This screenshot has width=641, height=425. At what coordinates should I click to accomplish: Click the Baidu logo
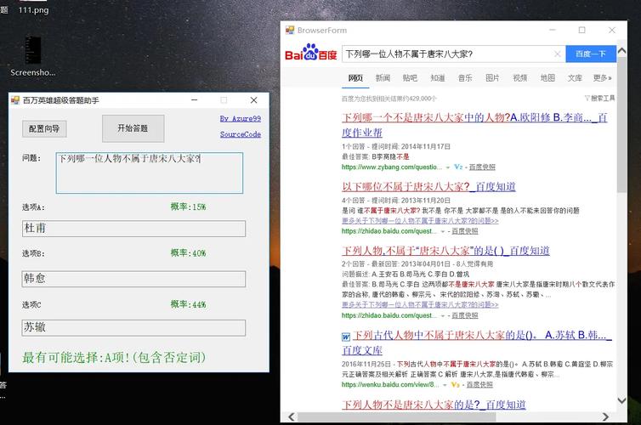pos(310,53)
